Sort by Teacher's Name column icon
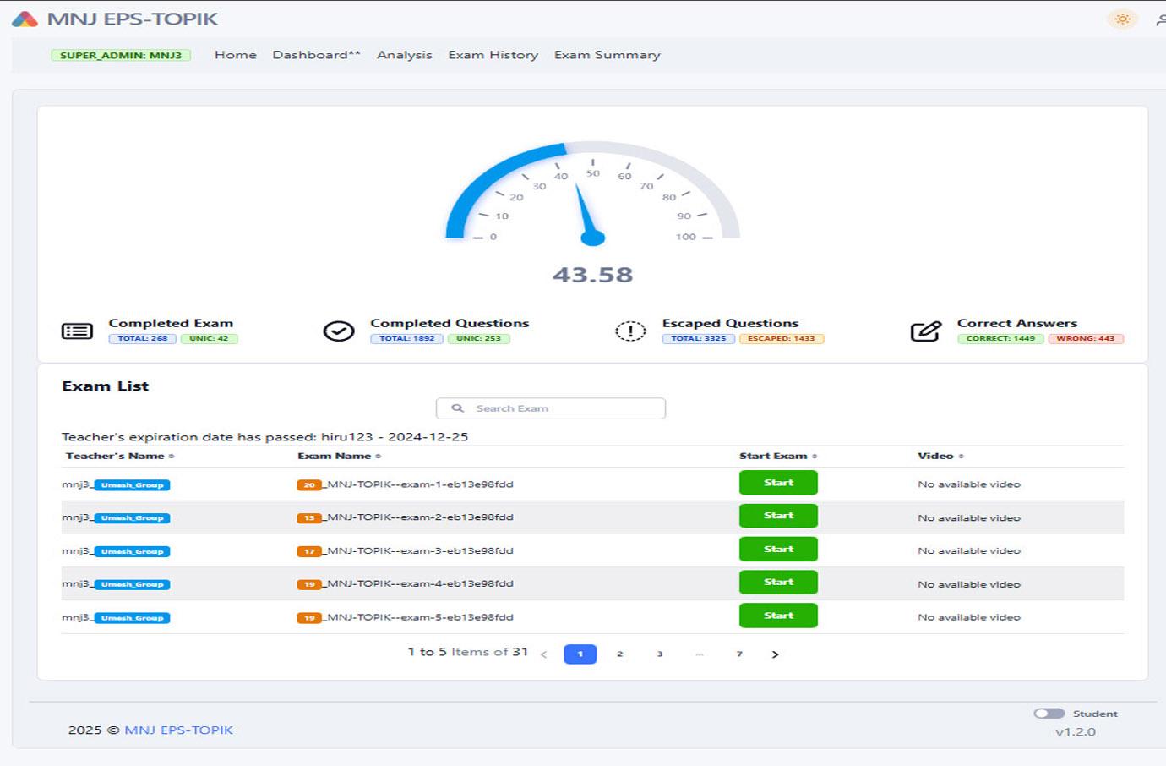 172,457
